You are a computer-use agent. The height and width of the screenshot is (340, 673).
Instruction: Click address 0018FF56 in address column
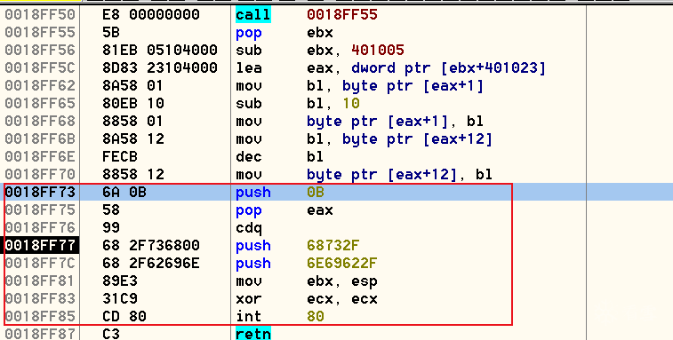point(40,51)
